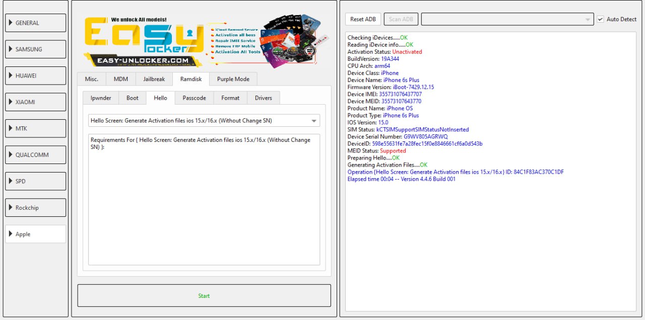Click the IOS Version 15.0 line
This screenshot has width=645, height=320.
tap(368, 122)
